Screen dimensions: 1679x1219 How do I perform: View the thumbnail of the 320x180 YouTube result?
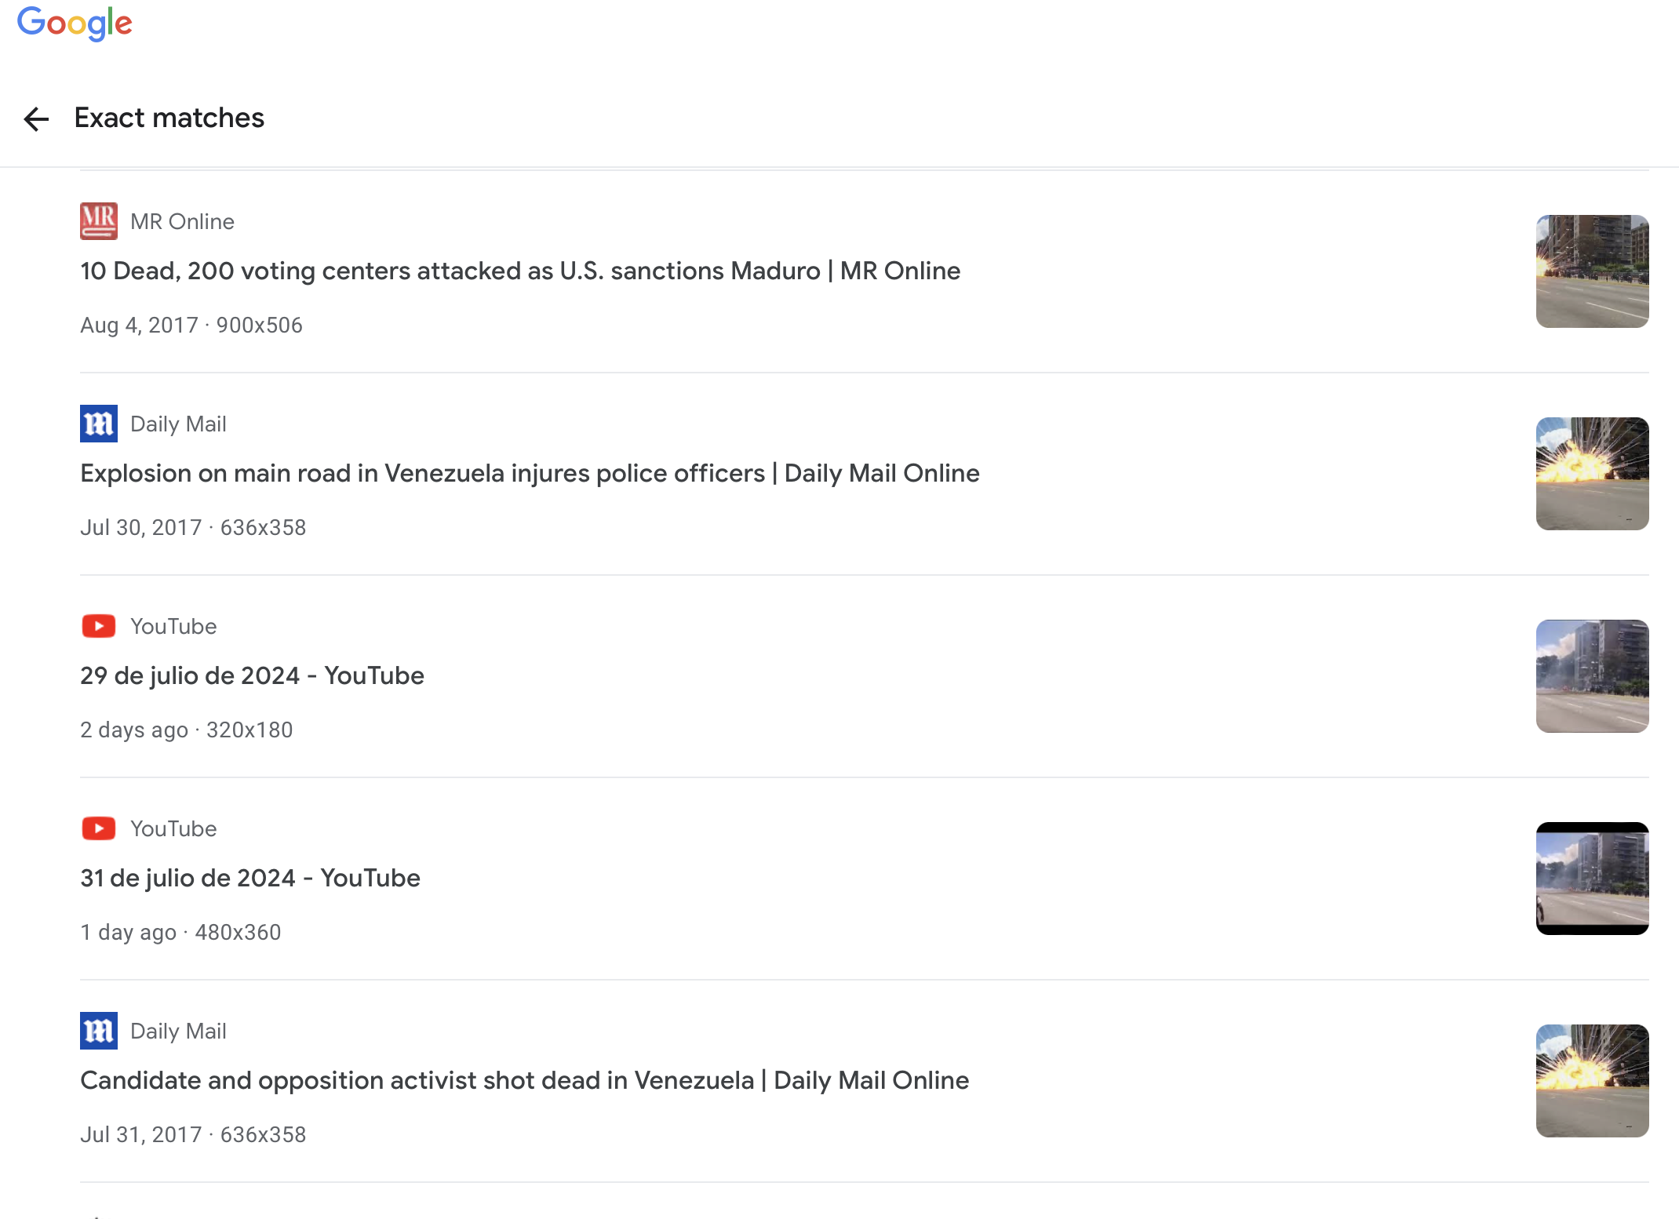pyautogui.click(x=1592, y=676)
